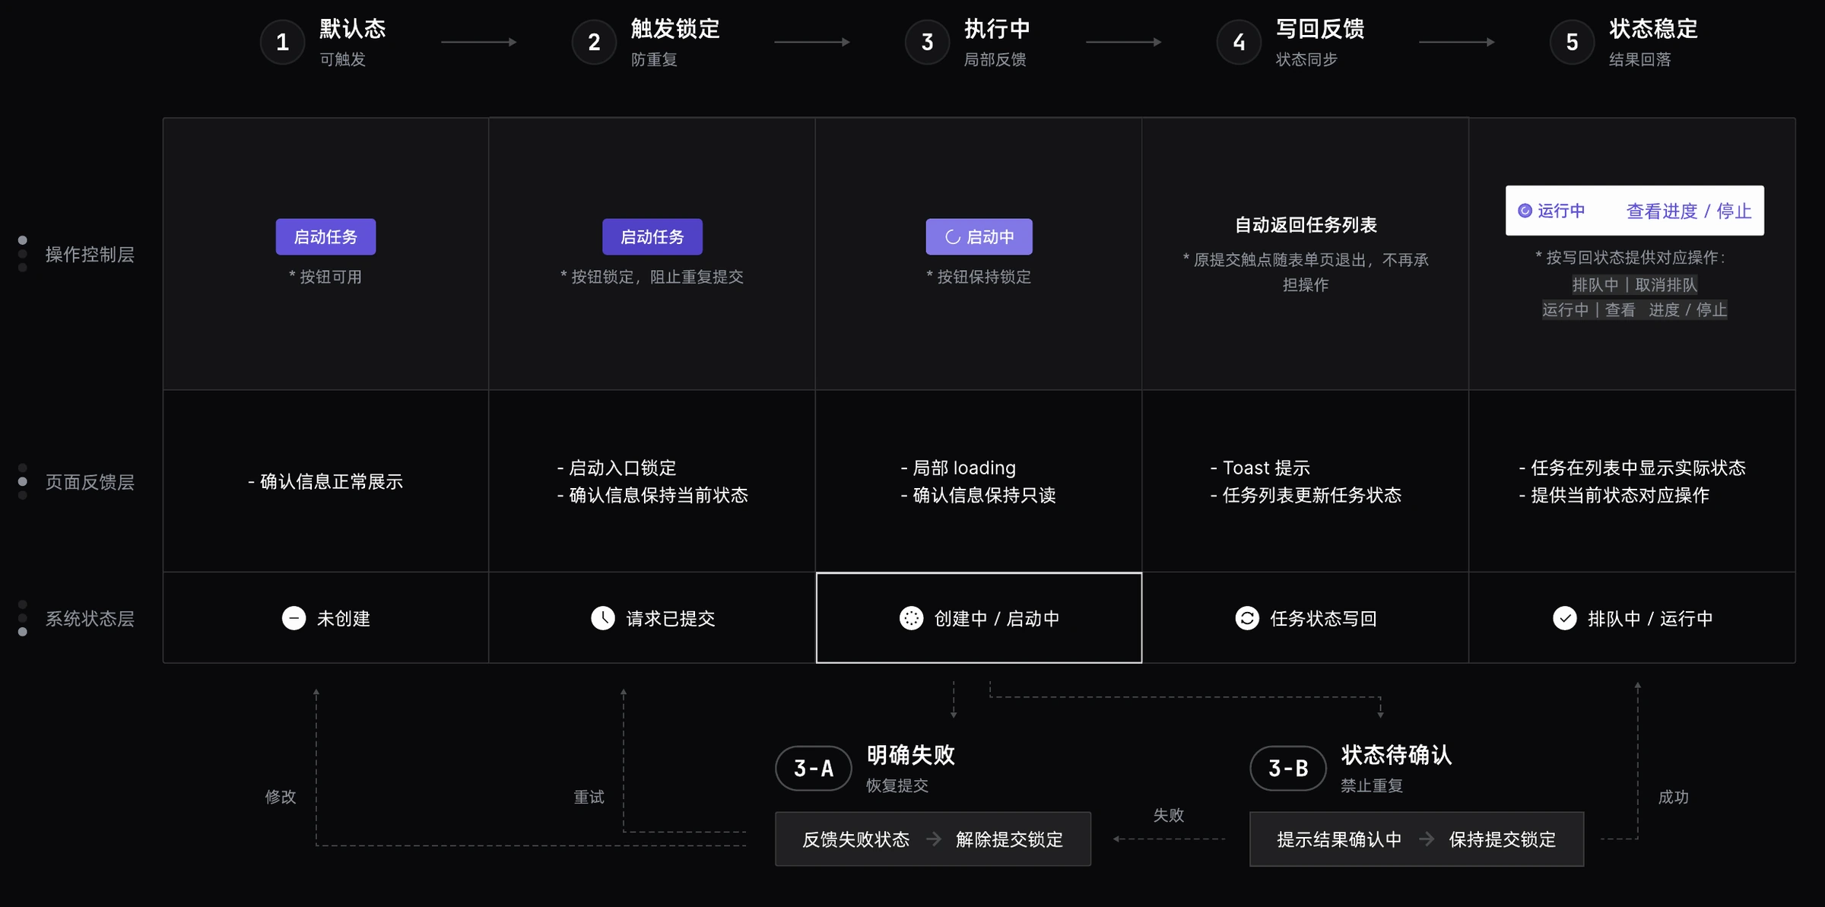Click the spinner icon inside the 启动中 button
The image size is (1825, 907).
point(952,237)
